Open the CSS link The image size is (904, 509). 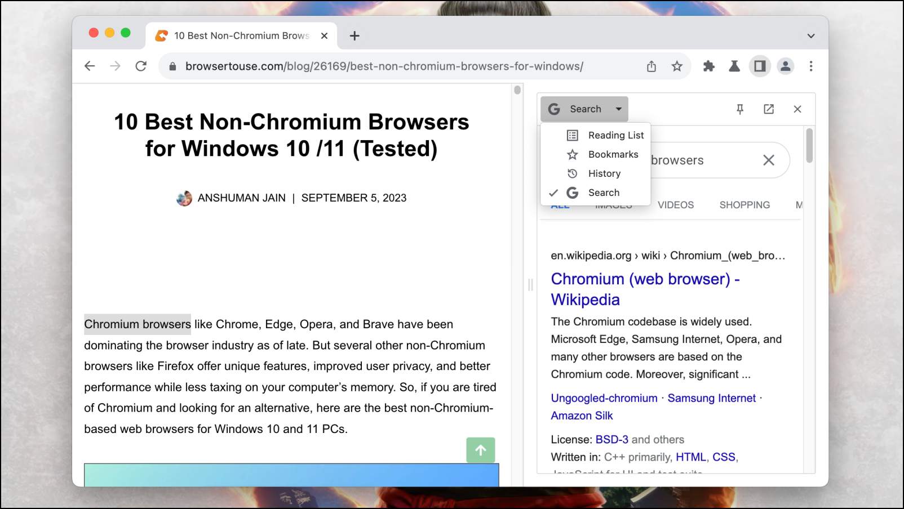[724, 457]
